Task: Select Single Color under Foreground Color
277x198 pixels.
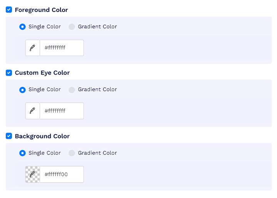Action: [x=22, y=27]
